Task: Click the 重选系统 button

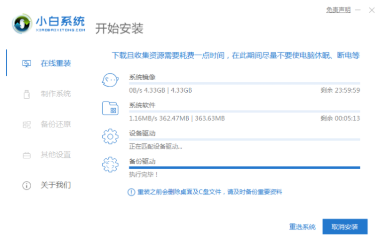Action: pos(302,227)
